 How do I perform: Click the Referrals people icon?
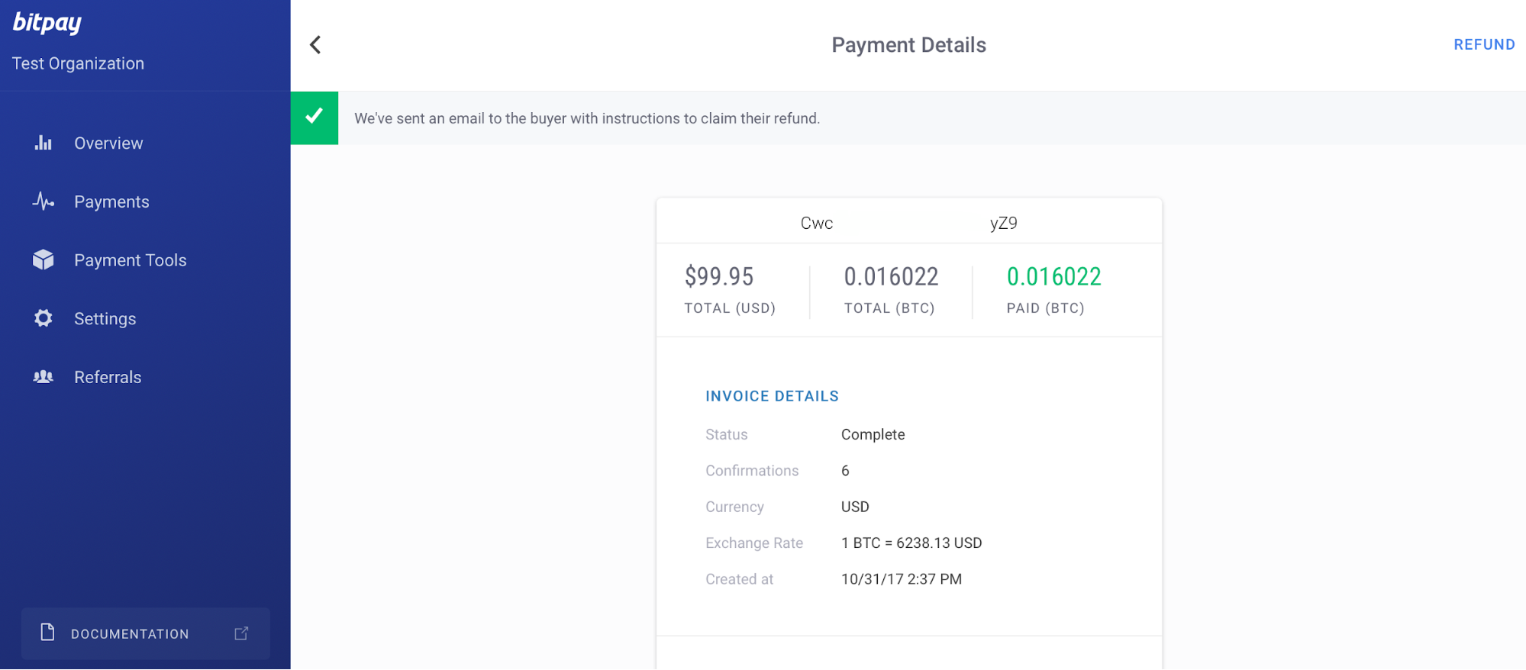pyautogui.click(x=44, y=377)
